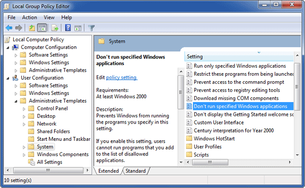Screen dimensions: 305x188
Task: Click folder icon beside User Profiles
Action: pos(189,147)
